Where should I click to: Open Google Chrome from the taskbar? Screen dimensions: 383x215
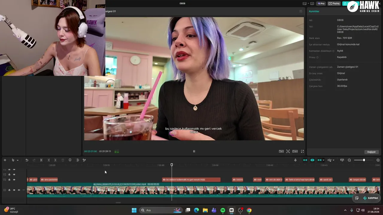[249, 210]
